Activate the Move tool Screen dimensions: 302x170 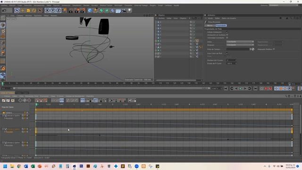tap(23, 10)
